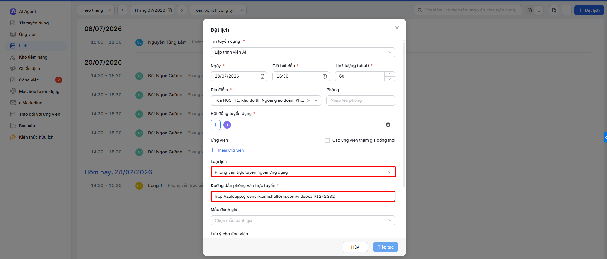Click the Phòng room name input

click(361, 100)
